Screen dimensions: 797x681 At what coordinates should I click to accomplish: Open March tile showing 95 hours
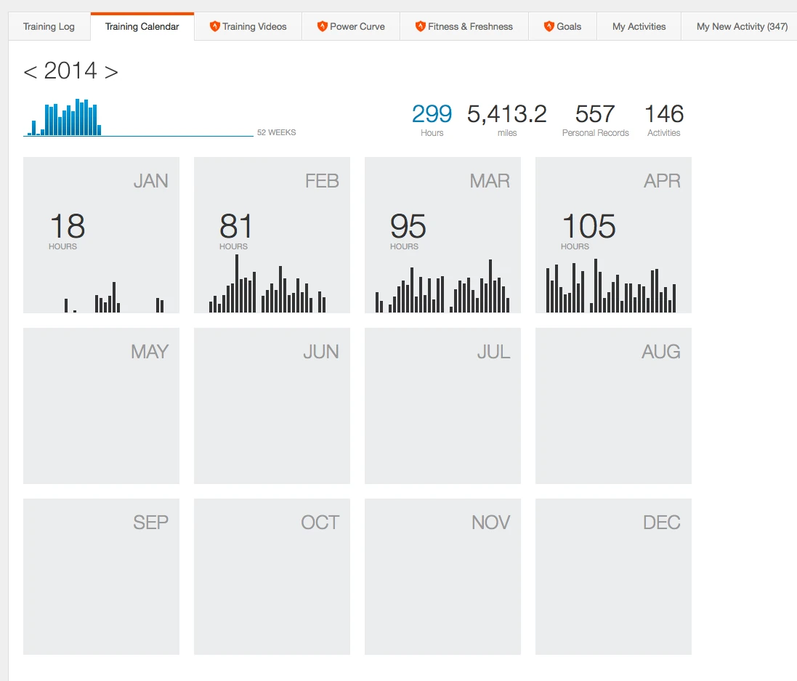pos(442,235)
